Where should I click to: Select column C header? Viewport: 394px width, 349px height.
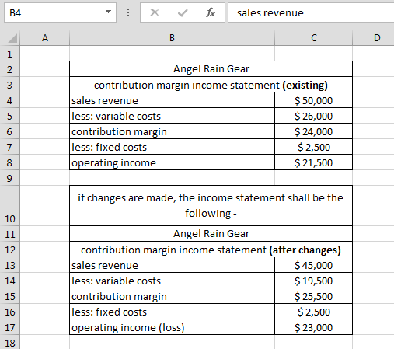pos(314,38)
